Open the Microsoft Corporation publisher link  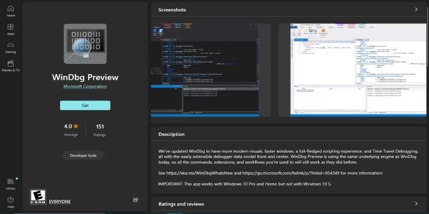coord(85,86)
